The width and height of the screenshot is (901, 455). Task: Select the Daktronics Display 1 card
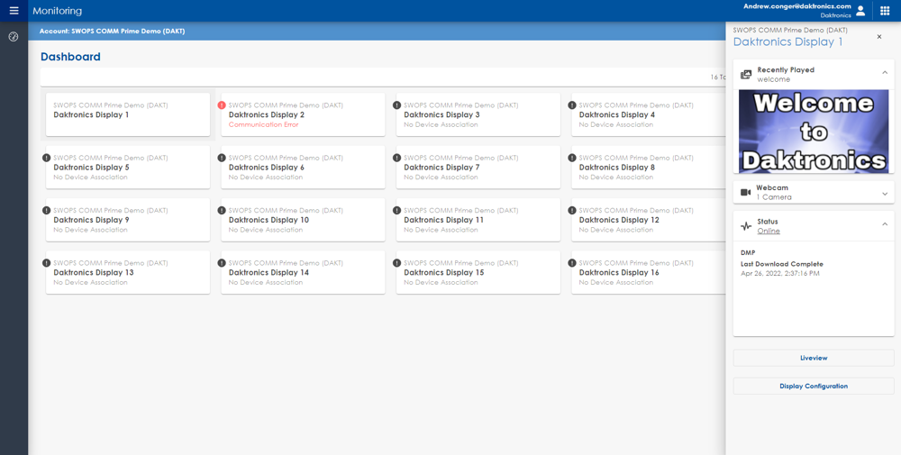(128, 115)
